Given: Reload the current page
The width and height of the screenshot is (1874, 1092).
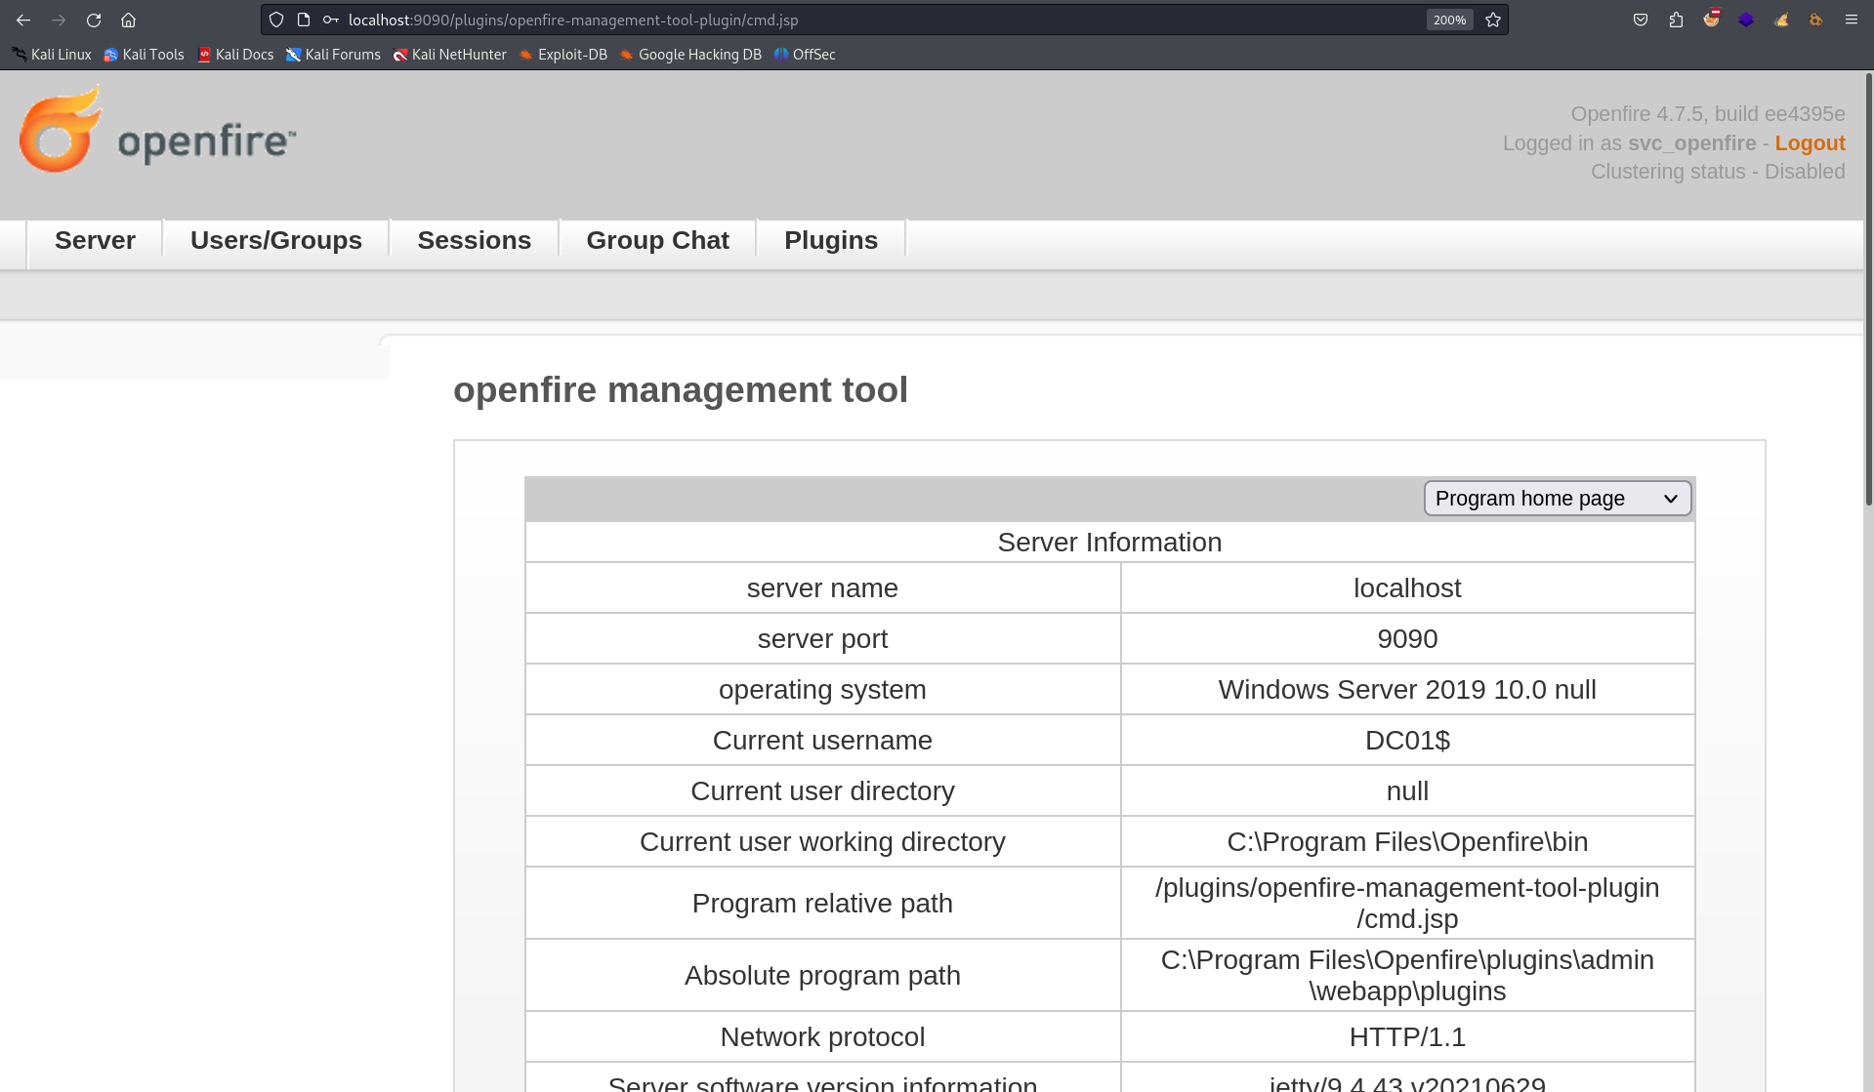Looking at the screenshot, I should coord(94,20).
